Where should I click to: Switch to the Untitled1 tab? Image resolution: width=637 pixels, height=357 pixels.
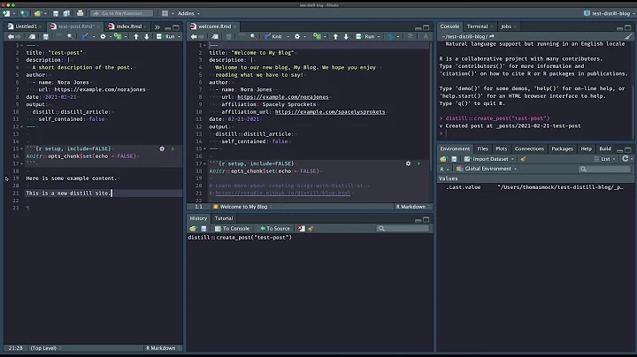[25, 27]
